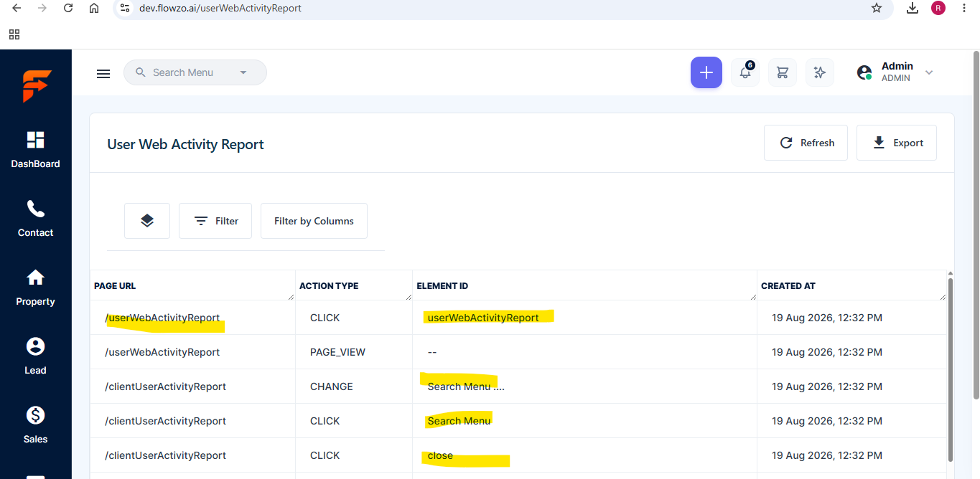Open Sales from the sidebar
The height and width of the screenshot is (479, 980).
(x=35, y=425)
